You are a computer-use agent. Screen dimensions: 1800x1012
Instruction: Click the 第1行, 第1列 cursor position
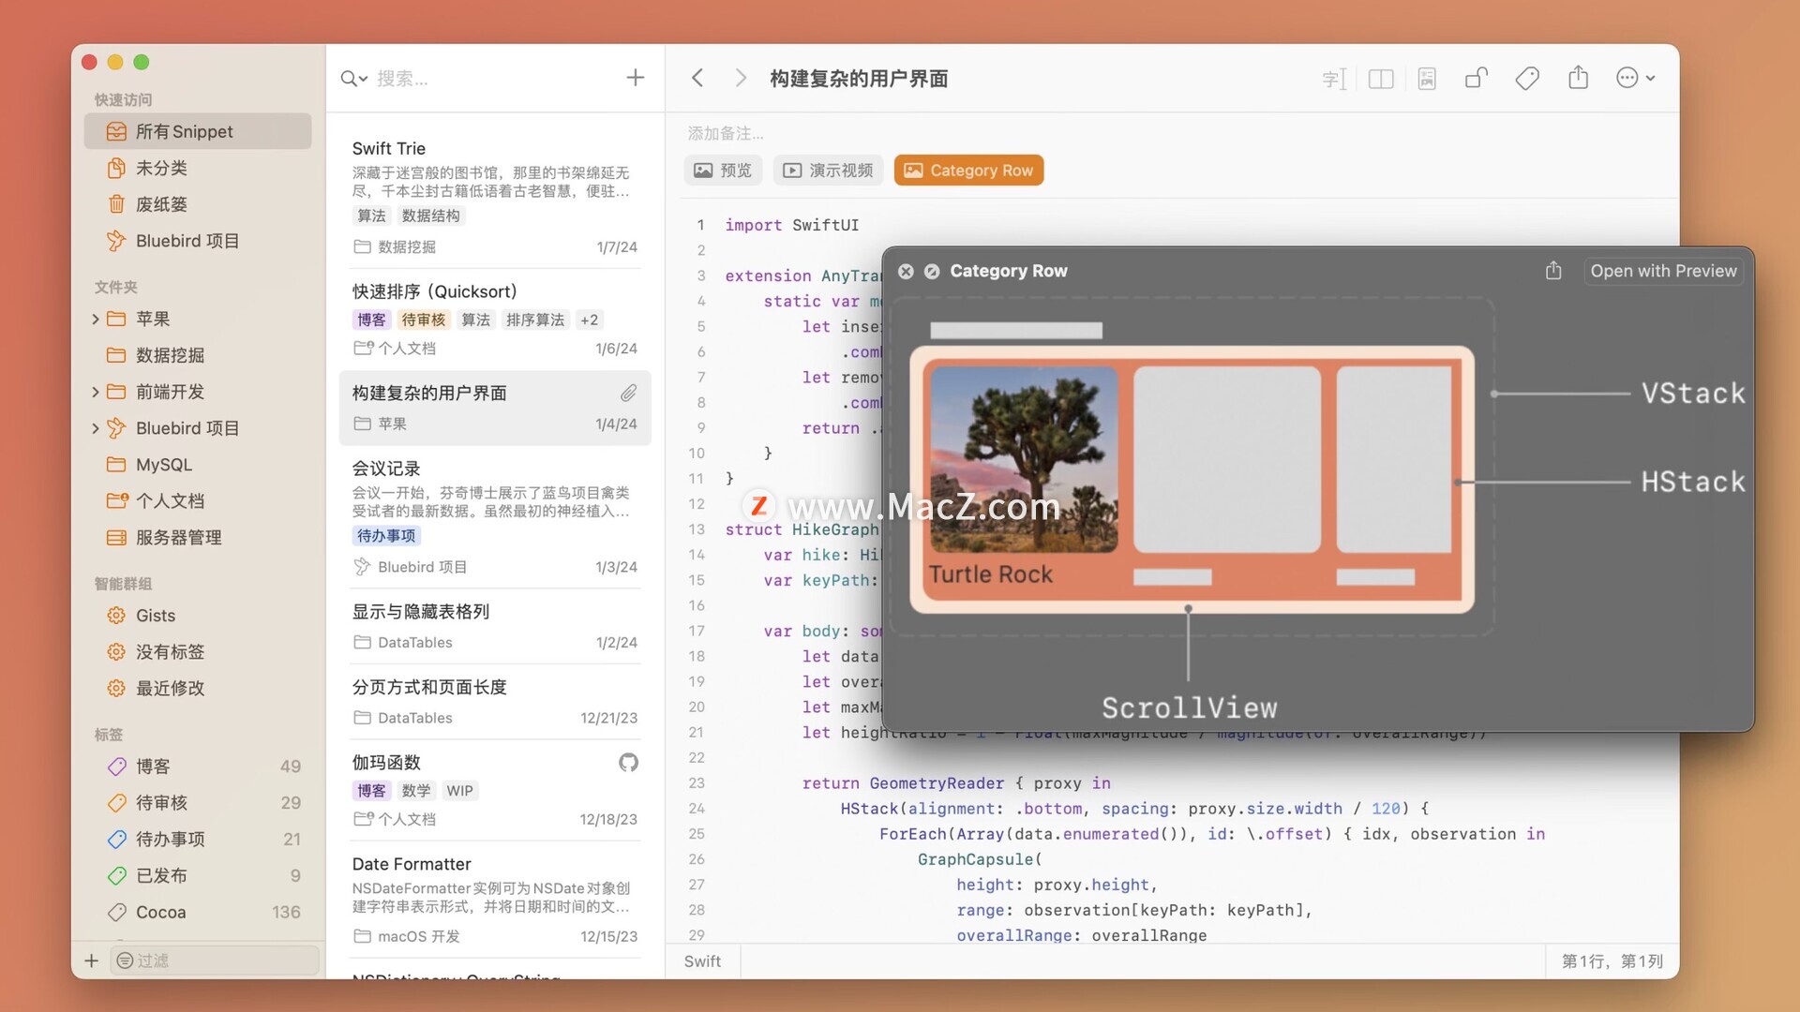point(1612,961)
